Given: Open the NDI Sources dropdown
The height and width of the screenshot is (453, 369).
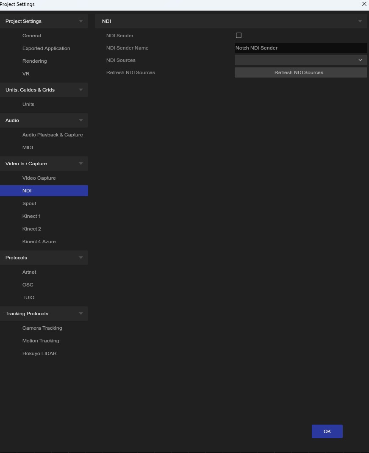Looking at the screenshot, I should click(x=300, y=60).
